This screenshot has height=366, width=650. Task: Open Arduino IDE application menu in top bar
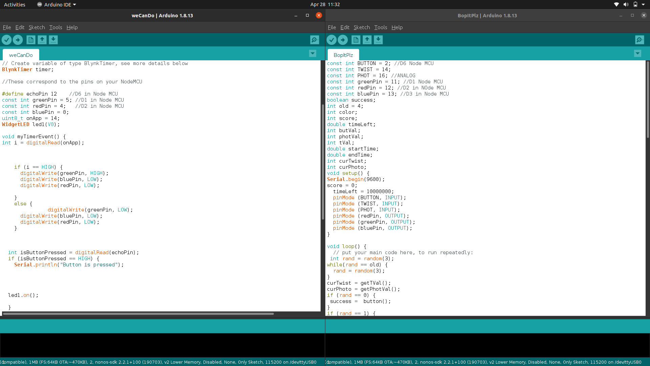(x=57, y=4)
